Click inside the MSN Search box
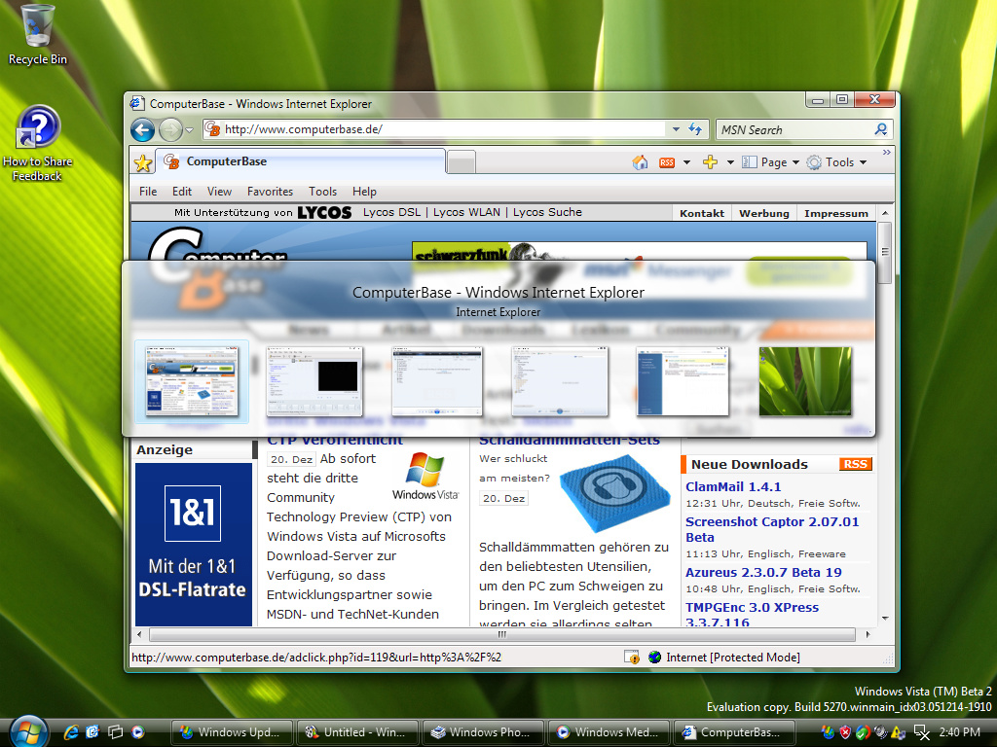 [794, 130]
